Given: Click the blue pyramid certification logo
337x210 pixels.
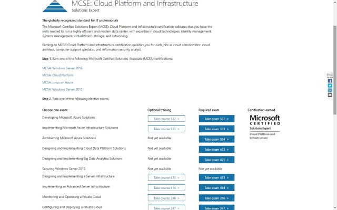Looking at the screenshot, I should tap(55, 6).
